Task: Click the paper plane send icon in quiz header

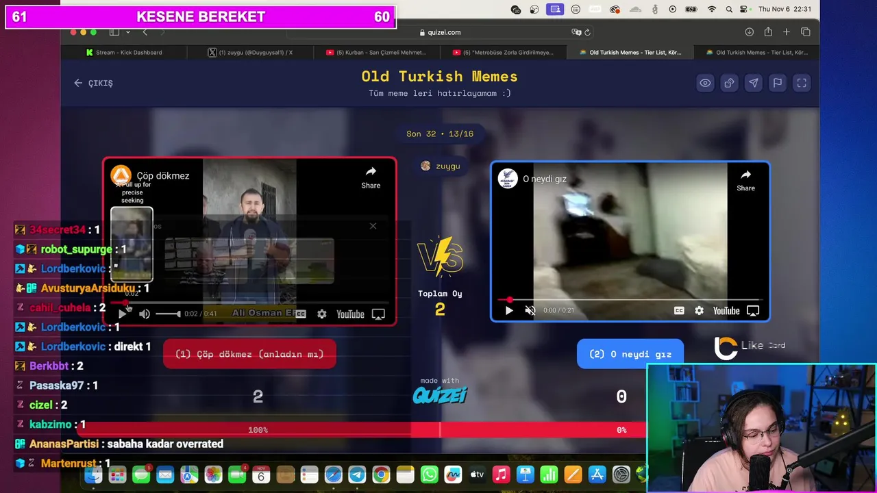Action: [x=753, y=83]
